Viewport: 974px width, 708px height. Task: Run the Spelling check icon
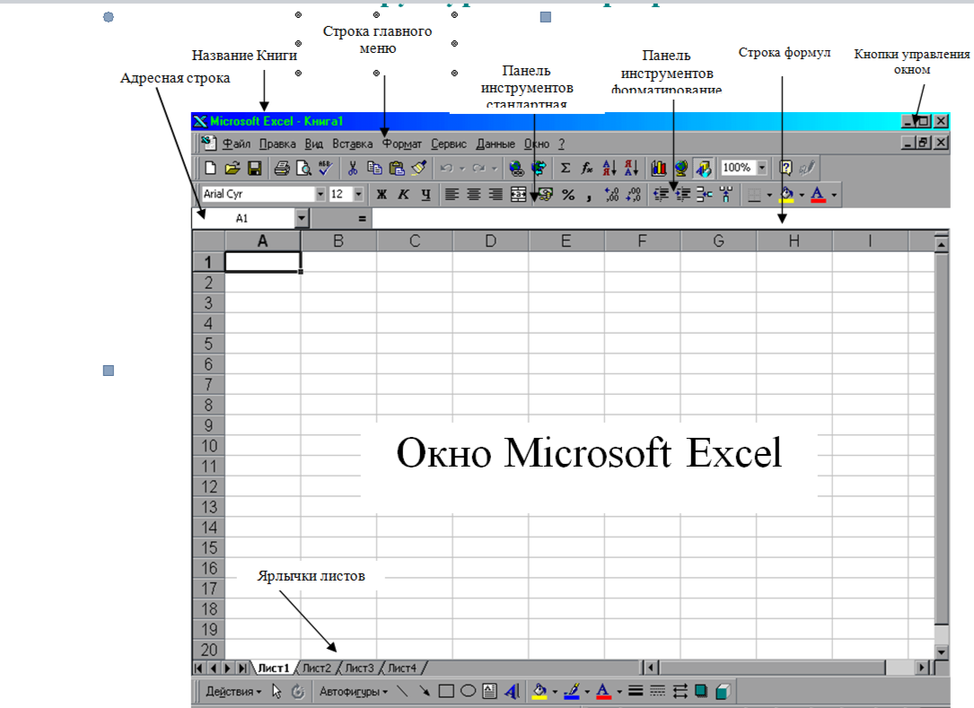(325, 168)
